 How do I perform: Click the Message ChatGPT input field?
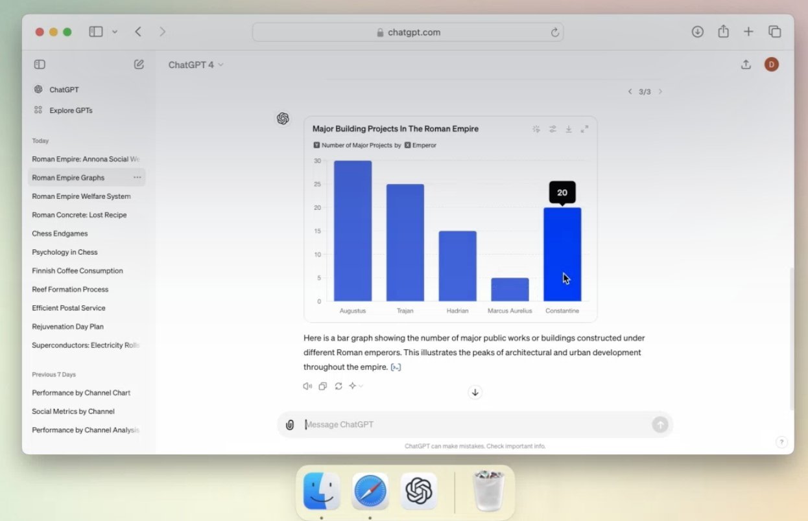tap(477, 424)
